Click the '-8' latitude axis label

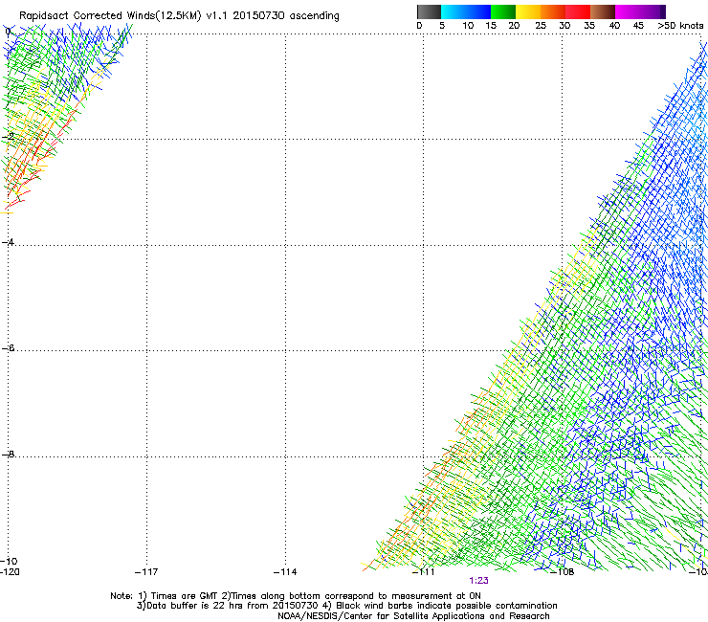pyautogui.click(x=8, y=454)
